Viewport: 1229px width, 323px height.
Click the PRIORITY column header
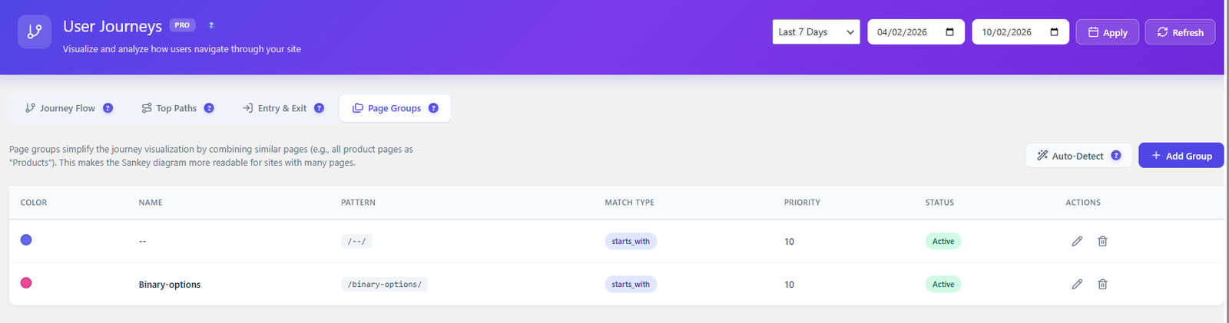pyautogui.click(x=802, y=203)
